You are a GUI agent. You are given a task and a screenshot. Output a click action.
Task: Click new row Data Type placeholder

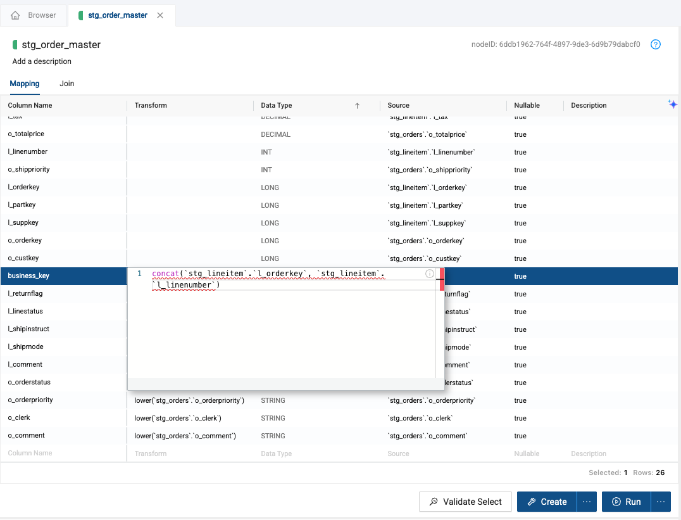pyautogui.click(x=276, y=453)
